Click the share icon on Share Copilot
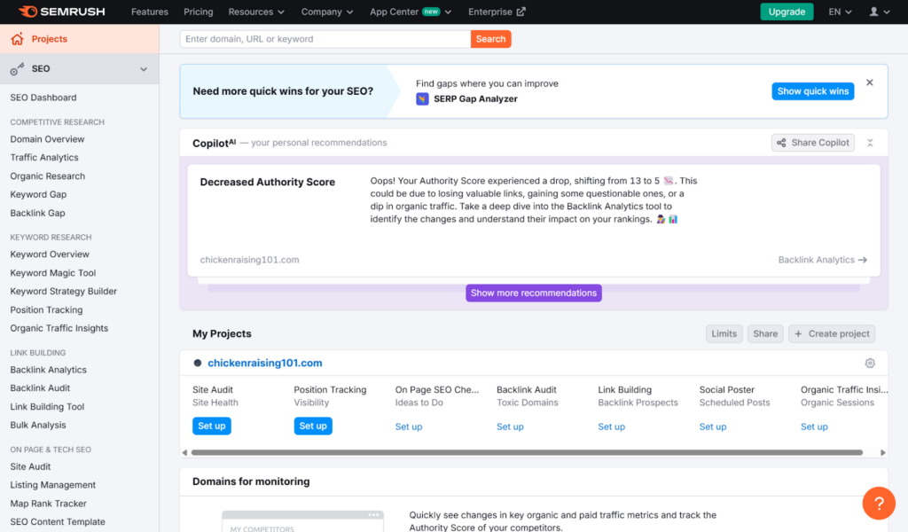The image size is (908, 532). [x=781, y=143]
